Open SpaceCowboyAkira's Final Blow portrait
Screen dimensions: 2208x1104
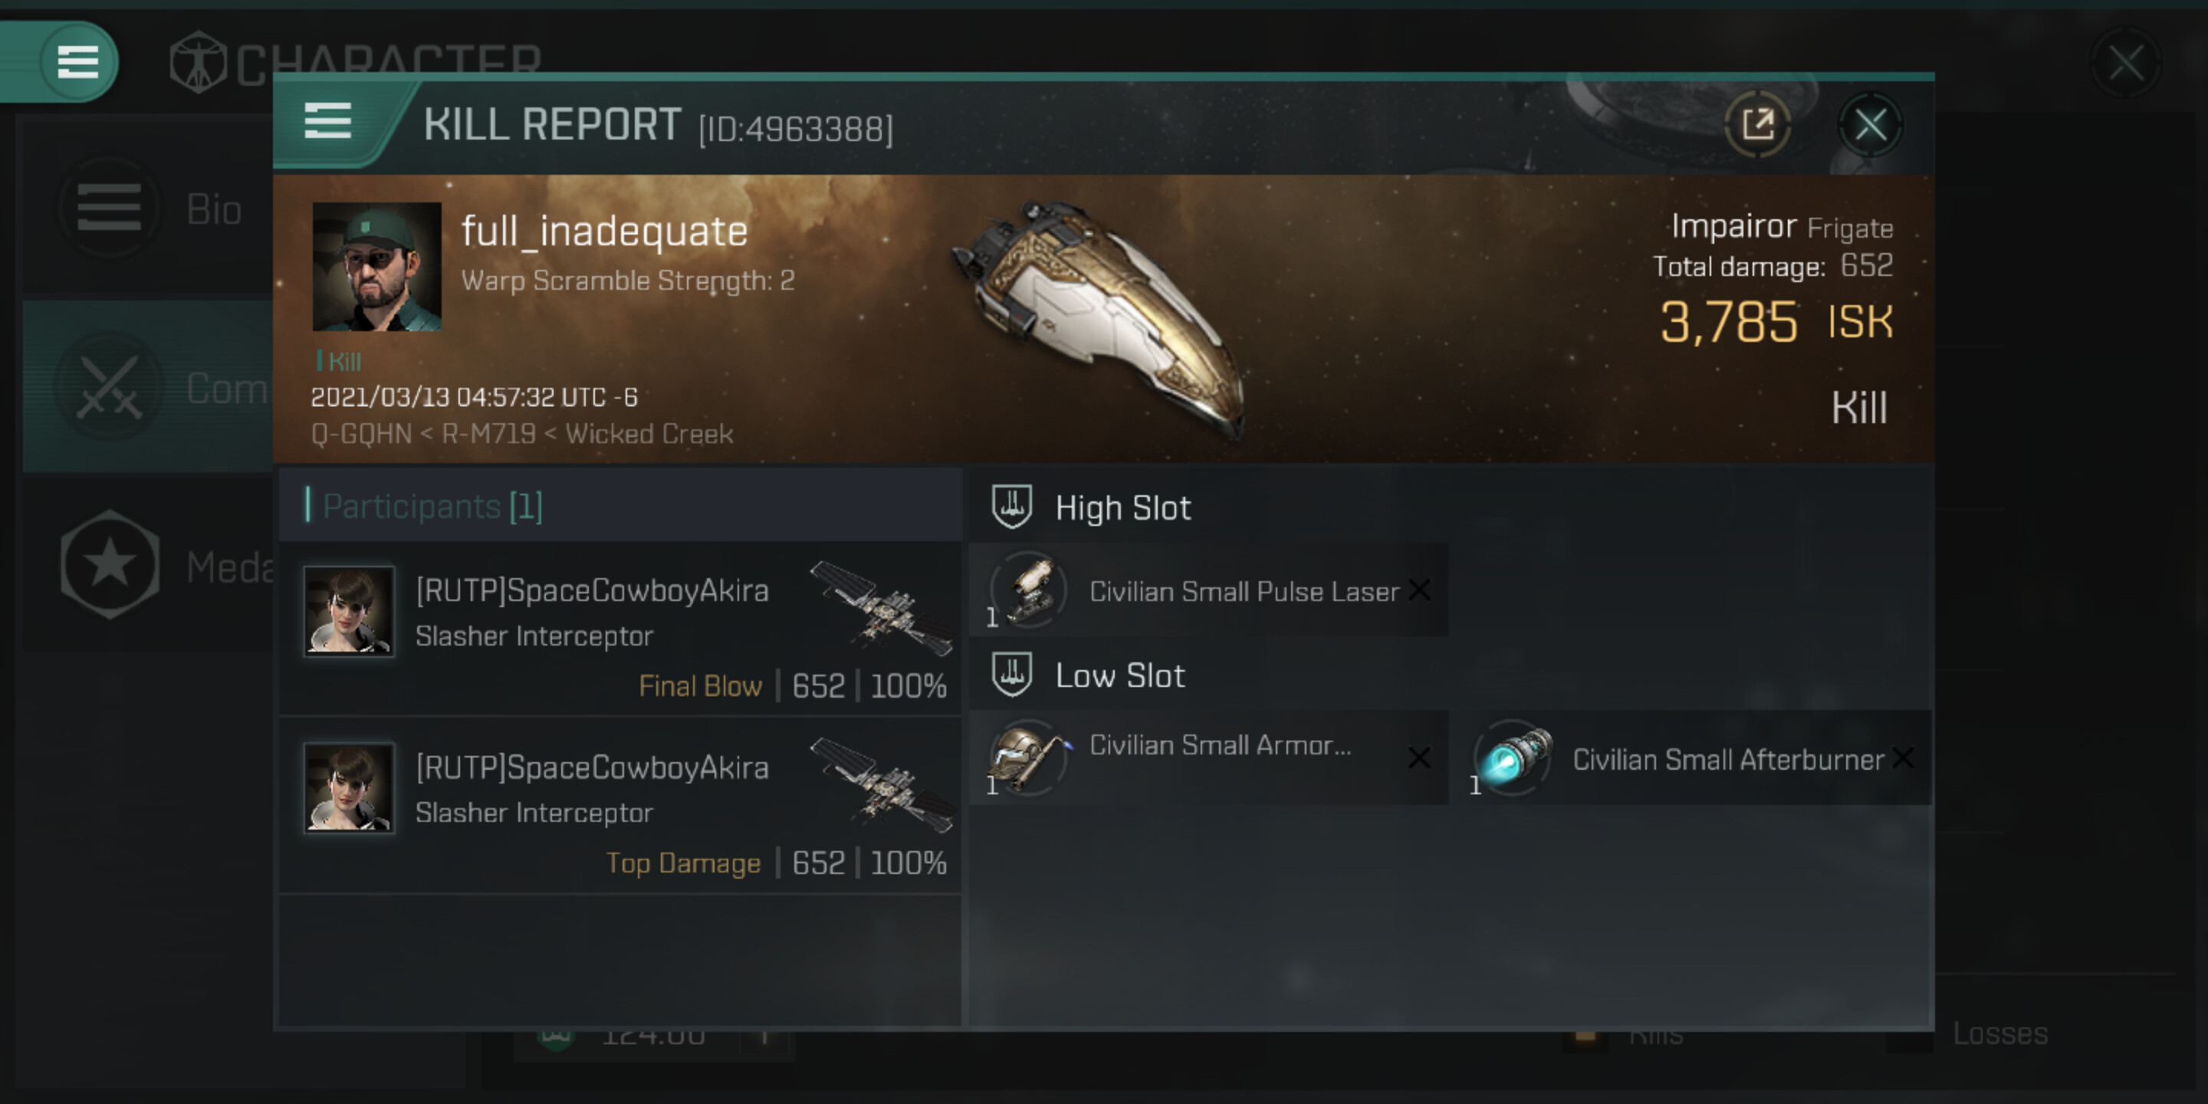[x=349, y=610]
